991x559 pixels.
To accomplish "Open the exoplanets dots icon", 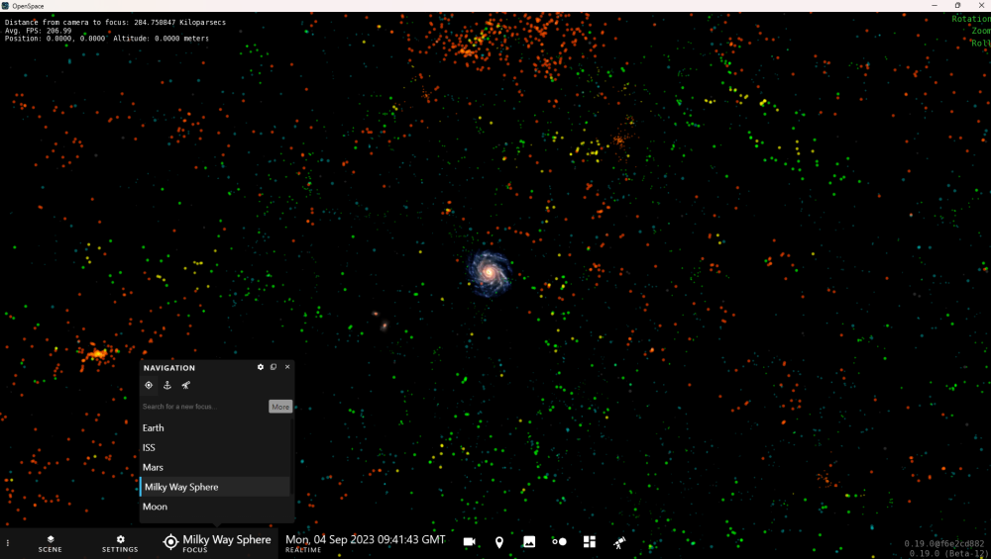I will click(559, 542).
